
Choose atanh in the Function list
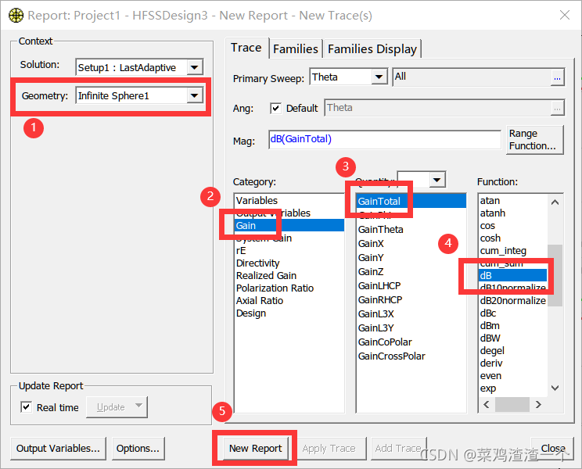tap(493, 213)
